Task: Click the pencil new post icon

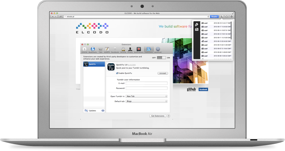Action: [196, 24]
